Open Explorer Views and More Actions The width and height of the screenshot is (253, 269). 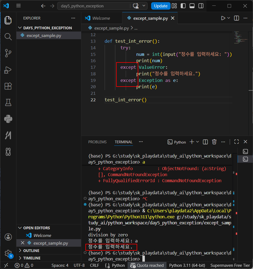click(73, 18)
